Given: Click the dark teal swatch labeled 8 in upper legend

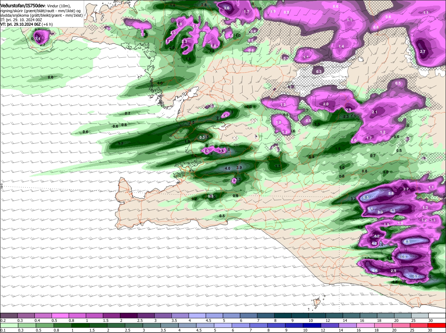Looking at the screenshot, I should (283, 315).
